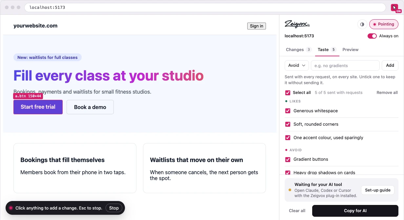Click the a.btn 150×44 element tag
The width and height of the screenshot is (404, 220).
click(x=28, y=96)
